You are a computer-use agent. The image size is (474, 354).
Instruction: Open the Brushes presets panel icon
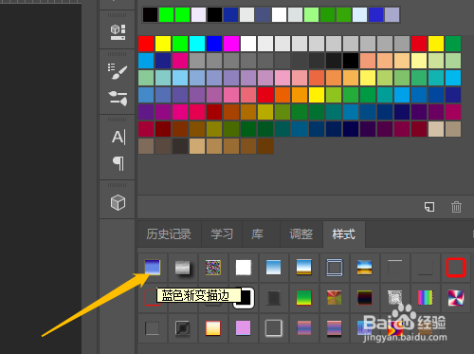click(x=118, y=98)
